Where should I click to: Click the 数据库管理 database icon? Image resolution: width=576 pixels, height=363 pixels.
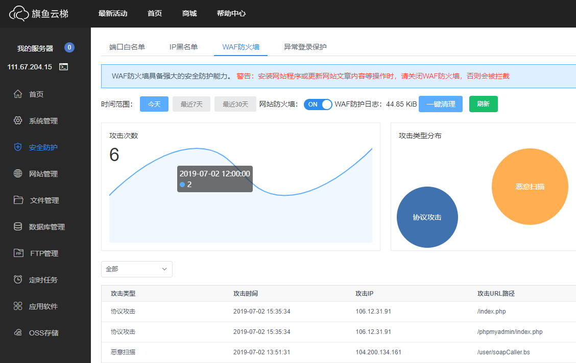(x=18, y=226)
